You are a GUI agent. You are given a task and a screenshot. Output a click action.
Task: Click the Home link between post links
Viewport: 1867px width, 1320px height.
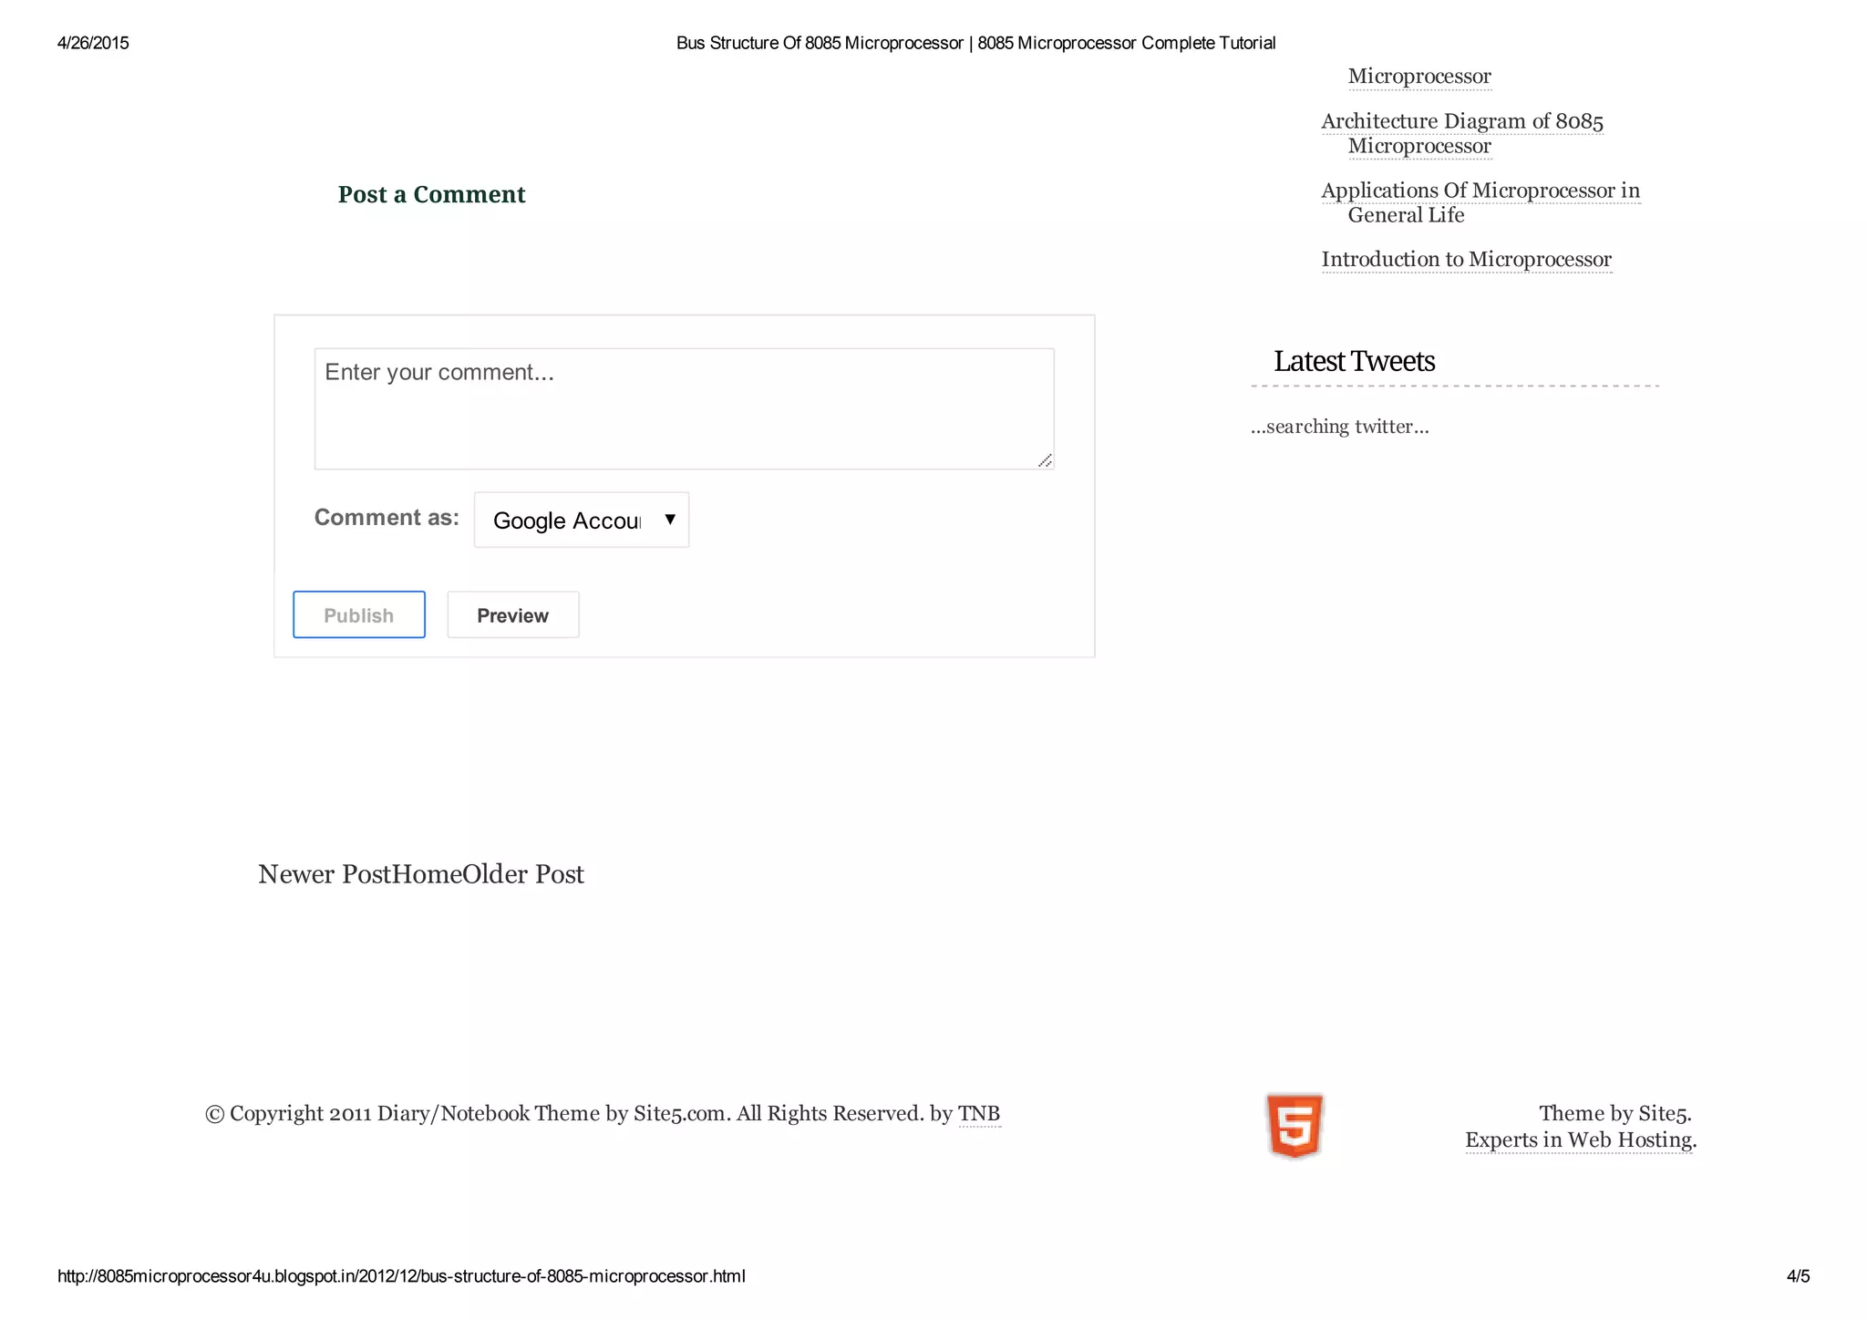coord(427,873)
